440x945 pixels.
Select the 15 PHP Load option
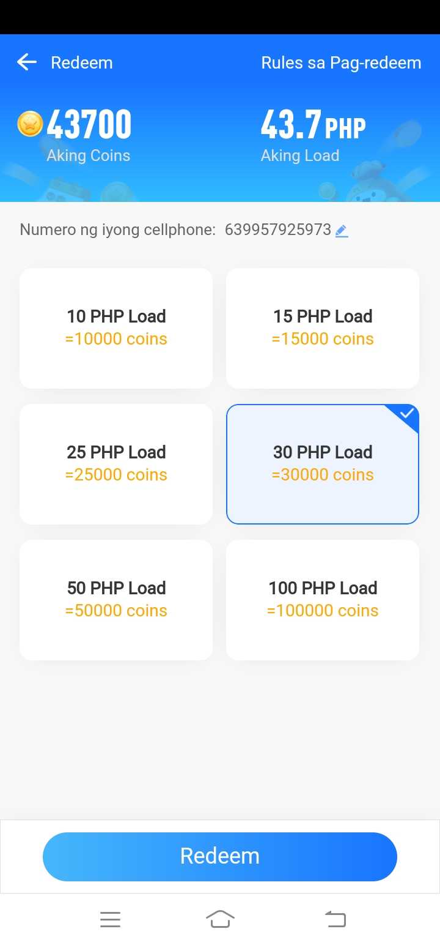point(323,328)
